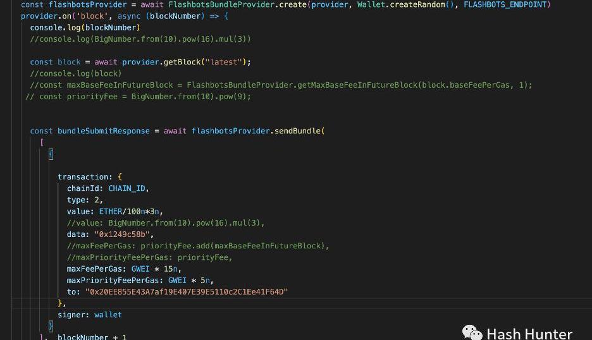Click the type: 2 line
Screen dimensions: 592x340
85,200
